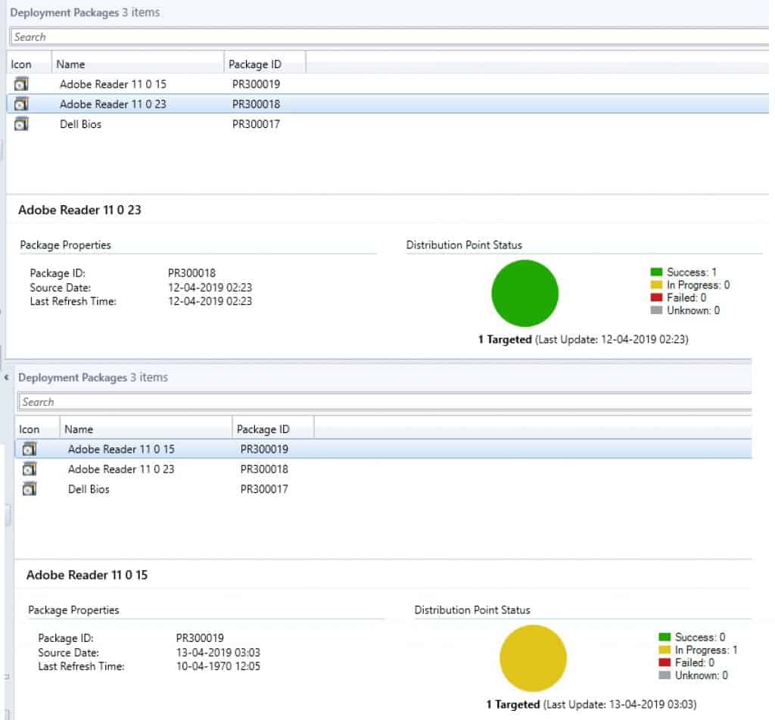Click the Dell Bios package icon in bottom list
This screenshot has width=775, height=720.
coord(30,489)
